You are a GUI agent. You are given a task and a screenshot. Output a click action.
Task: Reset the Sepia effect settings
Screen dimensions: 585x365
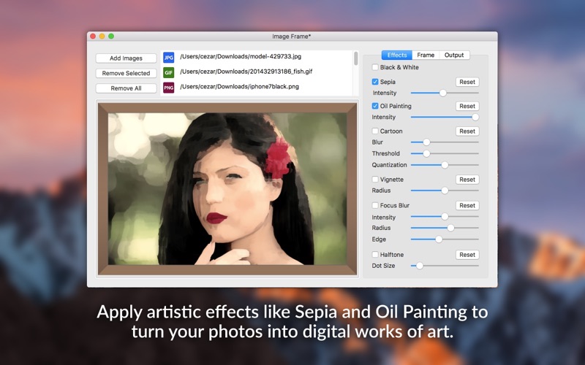(467, 82)
